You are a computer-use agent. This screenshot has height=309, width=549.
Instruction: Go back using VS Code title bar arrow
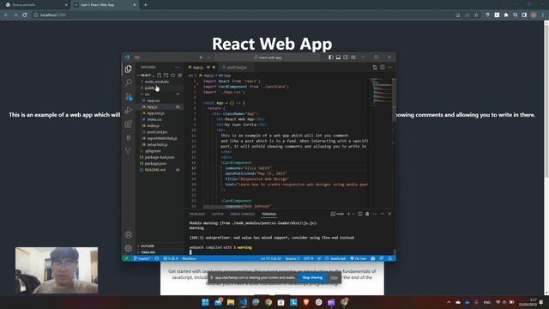click(x=201, y=58)
